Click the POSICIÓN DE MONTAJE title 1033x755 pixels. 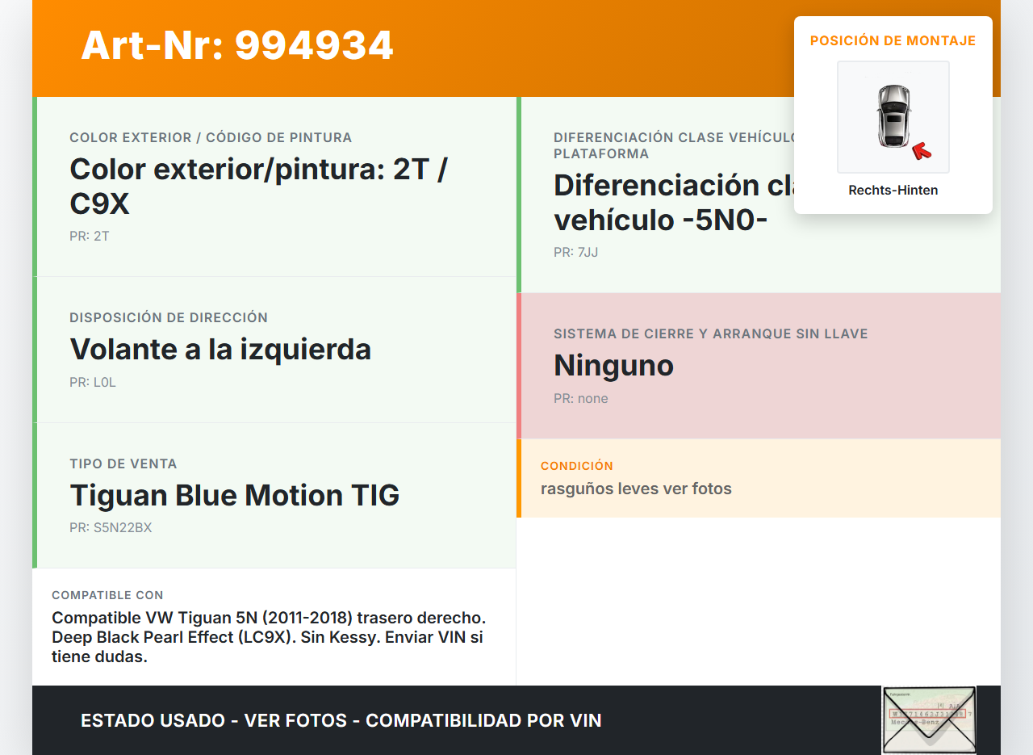click(893, 40)
